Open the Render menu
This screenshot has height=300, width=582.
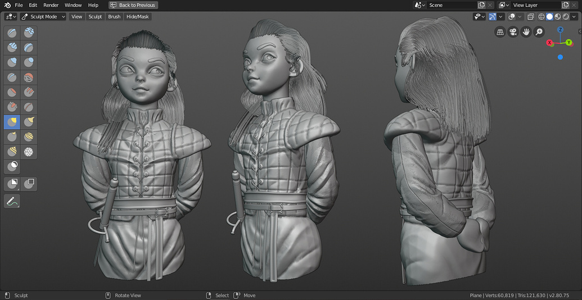coord(51,5)
